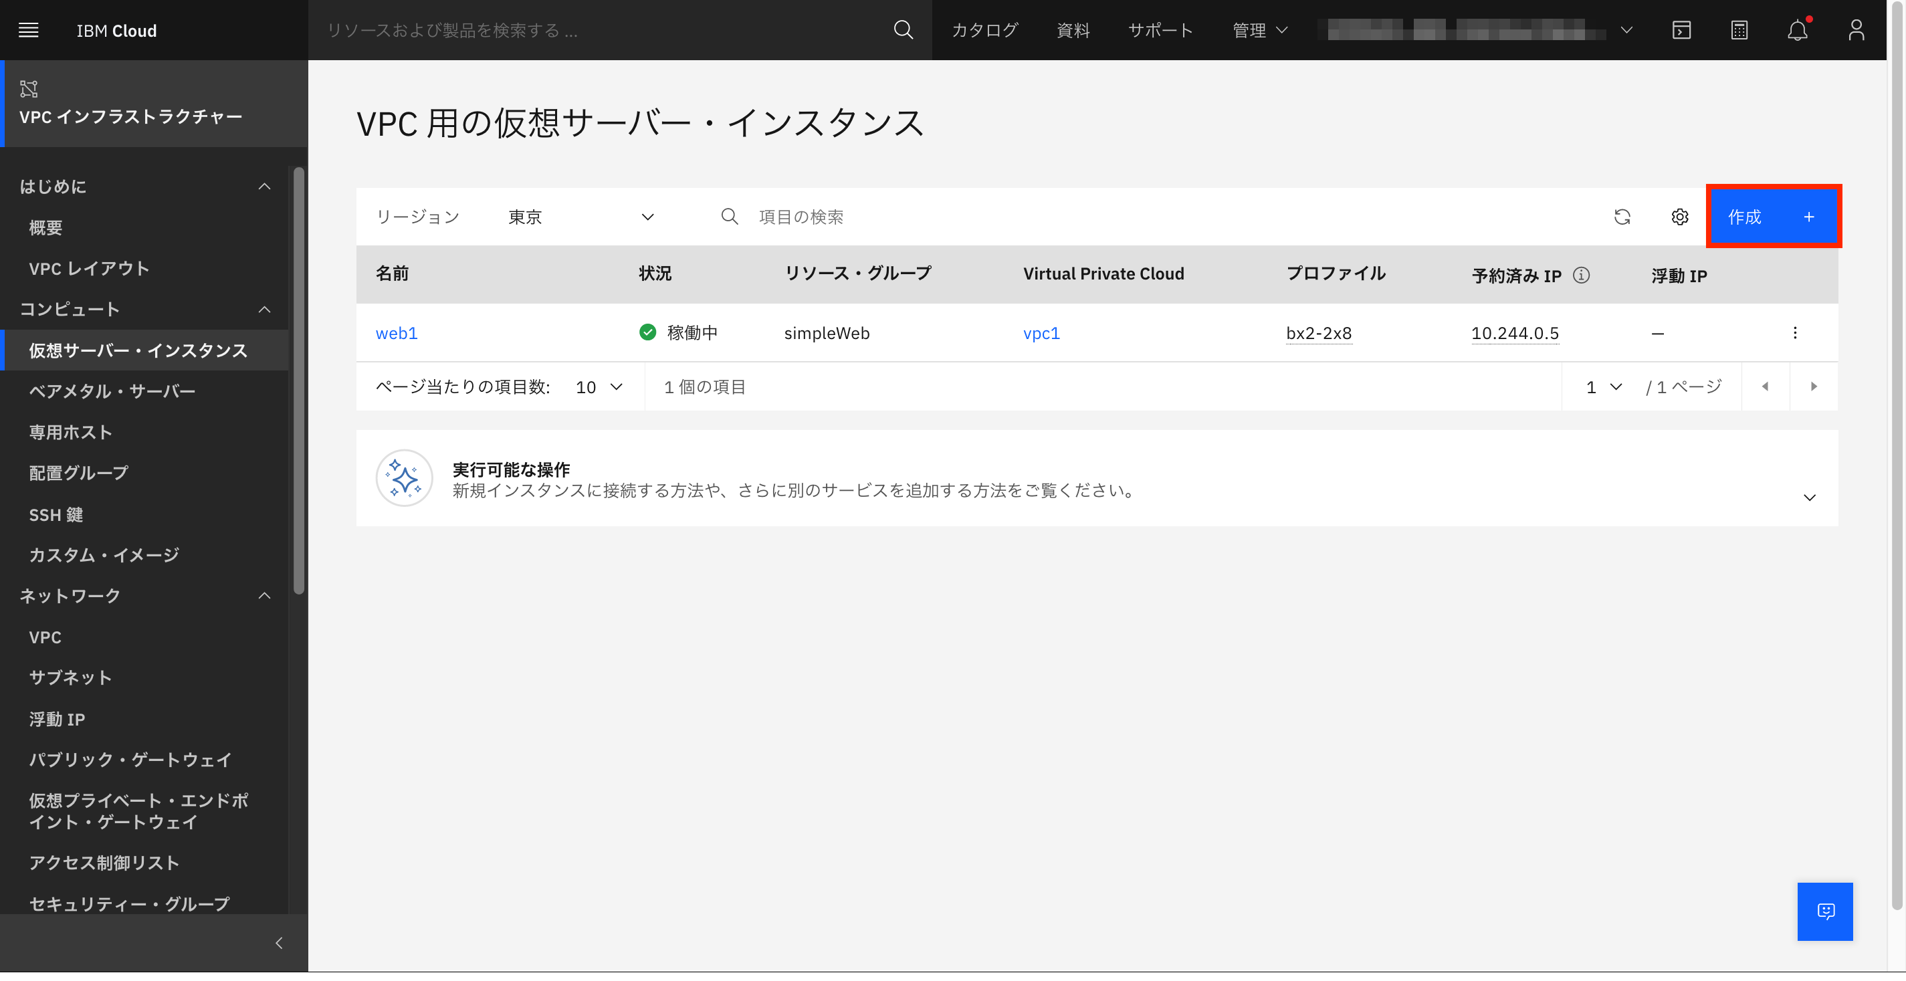Open table settings gear icon
This screenshot has width=1906, height=981.
click(x=1679, y=217)
